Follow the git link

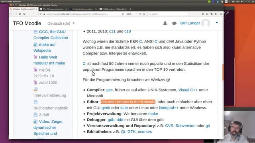(x=208, y=126)
